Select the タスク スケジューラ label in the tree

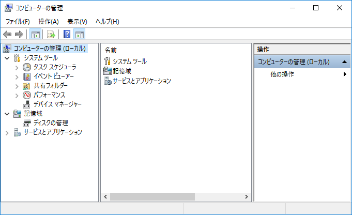click(x=55, y=67)
